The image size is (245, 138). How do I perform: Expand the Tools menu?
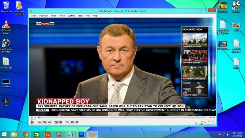click(80, 16)
